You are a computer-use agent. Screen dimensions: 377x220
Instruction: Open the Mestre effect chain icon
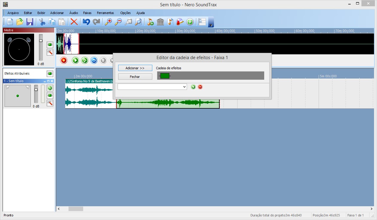point(50,45)
